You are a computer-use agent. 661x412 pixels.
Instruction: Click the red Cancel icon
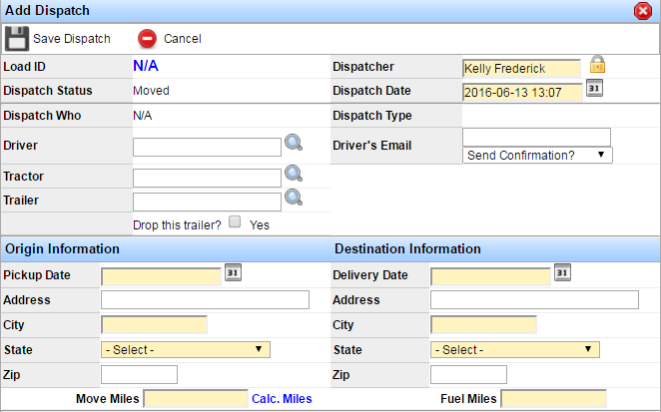pos(147,39)
